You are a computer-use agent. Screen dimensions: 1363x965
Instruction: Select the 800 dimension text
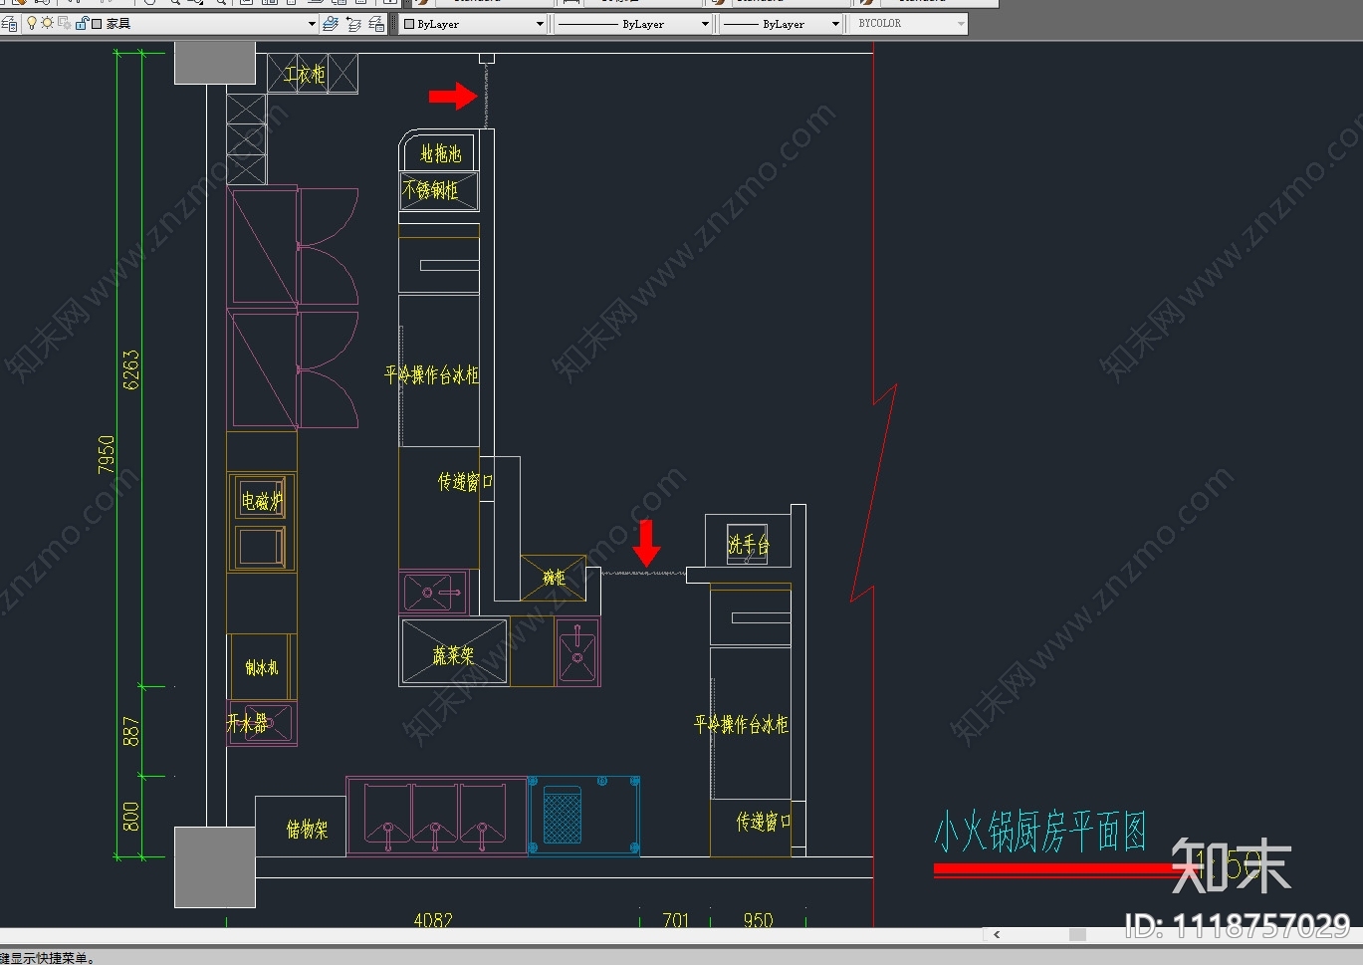131,817
